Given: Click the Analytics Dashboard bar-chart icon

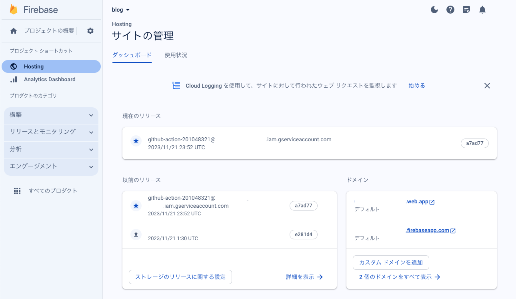Looking at the screenshot, I should pyautogui.click(x=14, y=79).
